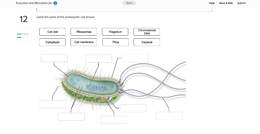Click answer box pointing to the chromosomal DNA
The width and height of the screenshot is (260, 134).
(x=99, y=59)
